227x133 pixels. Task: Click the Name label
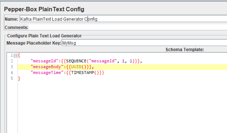(x=11, y=19)
